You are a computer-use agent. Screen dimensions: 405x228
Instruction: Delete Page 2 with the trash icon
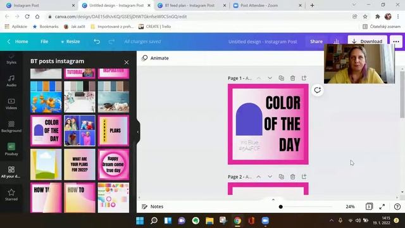pos(292,177)
